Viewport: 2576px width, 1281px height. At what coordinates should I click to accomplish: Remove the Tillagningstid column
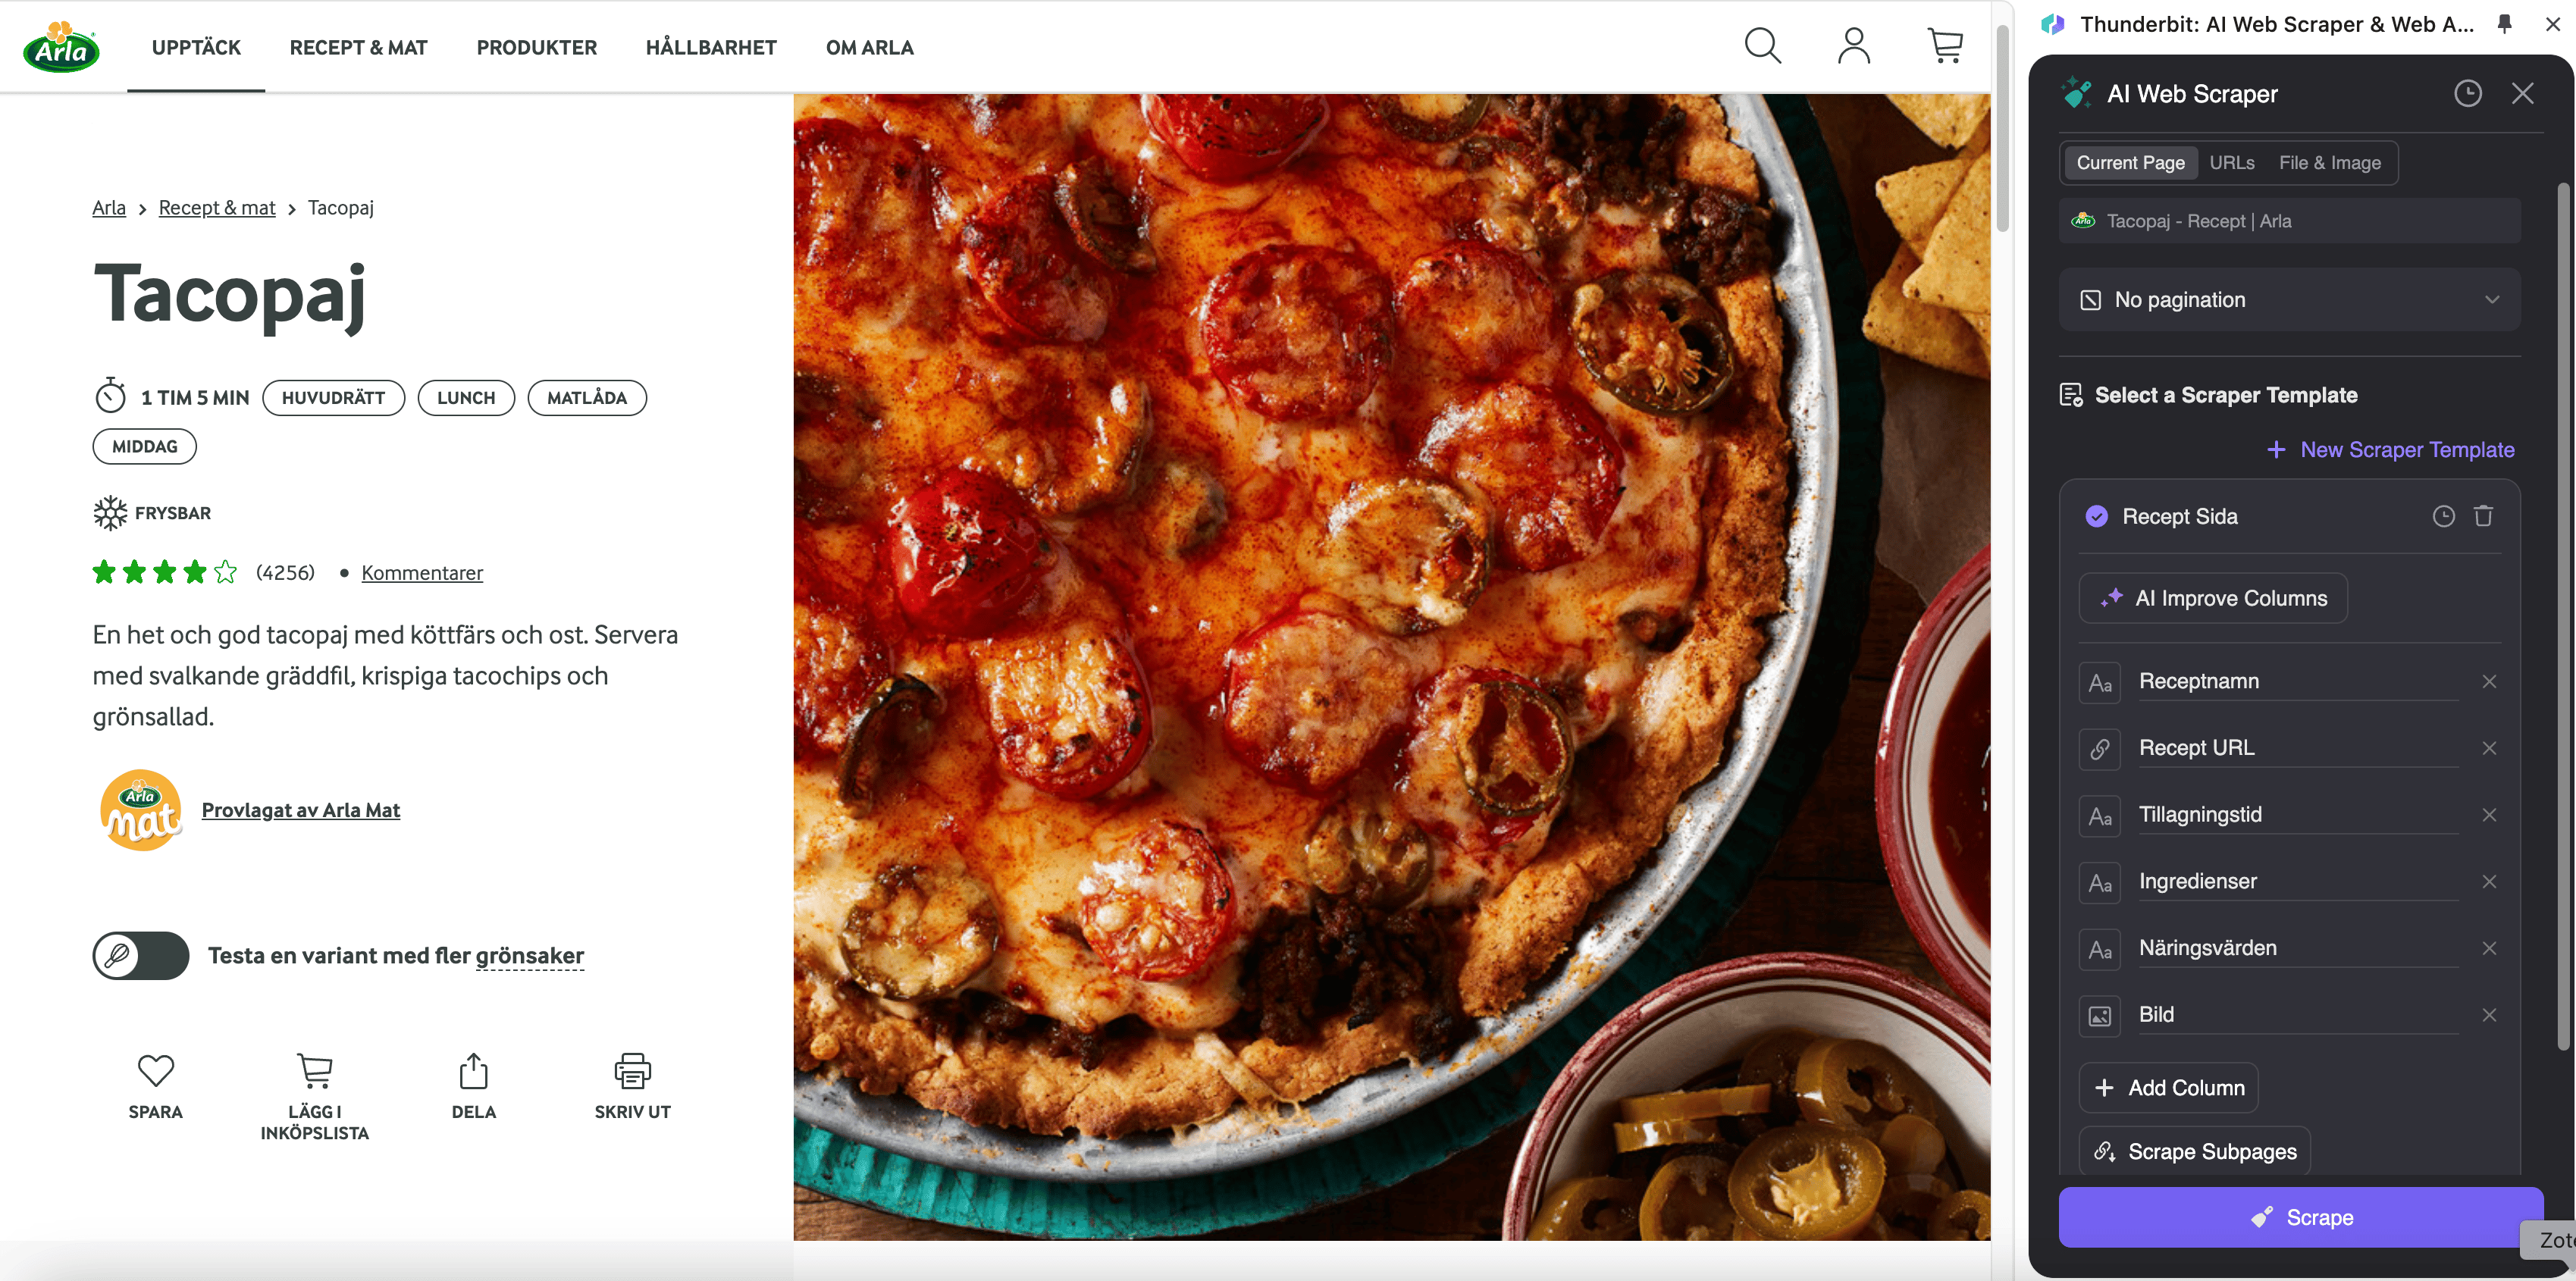2489,815
